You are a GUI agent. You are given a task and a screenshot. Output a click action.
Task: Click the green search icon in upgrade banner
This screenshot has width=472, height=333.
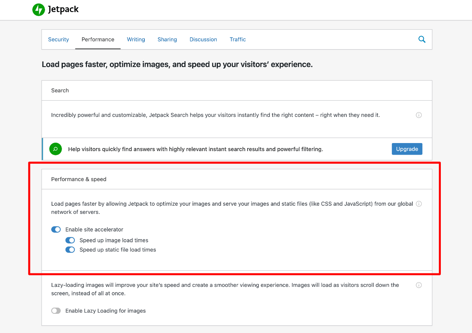[x=55, y=149]
